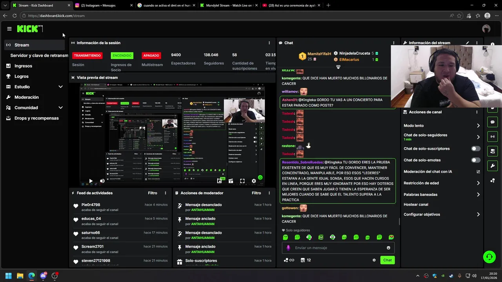Open Acciones de canal options menu
Screen dimensions: 502x282
click(x=477, y=112)
